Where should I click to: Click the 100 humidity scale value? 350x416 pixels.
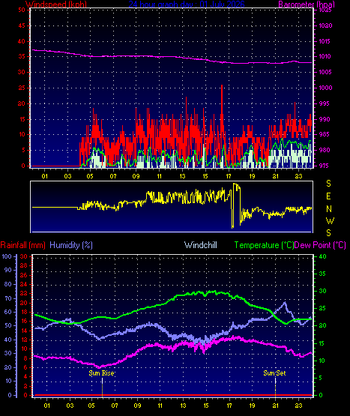pyautogui.click(x=7, y=256)
